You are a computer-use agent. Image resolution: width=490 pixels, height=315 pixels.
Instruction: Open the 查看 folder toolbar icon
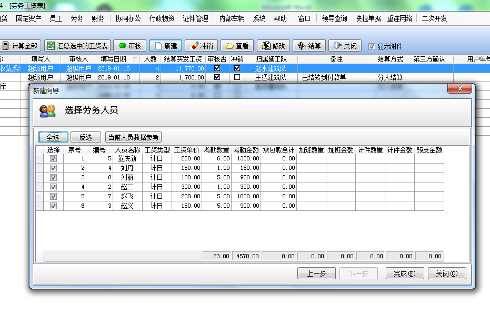[x=229, y=46]
